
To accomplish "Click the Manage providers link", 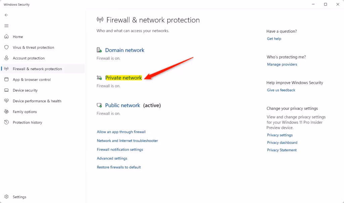I will (282, 64).
